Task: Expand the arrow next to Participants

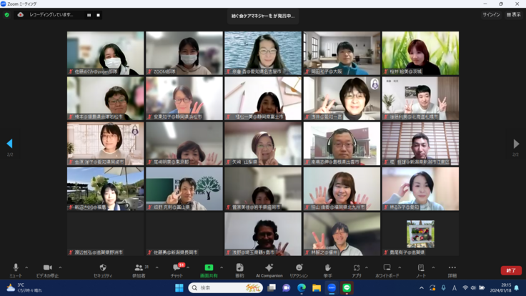Action: point(157,267)
